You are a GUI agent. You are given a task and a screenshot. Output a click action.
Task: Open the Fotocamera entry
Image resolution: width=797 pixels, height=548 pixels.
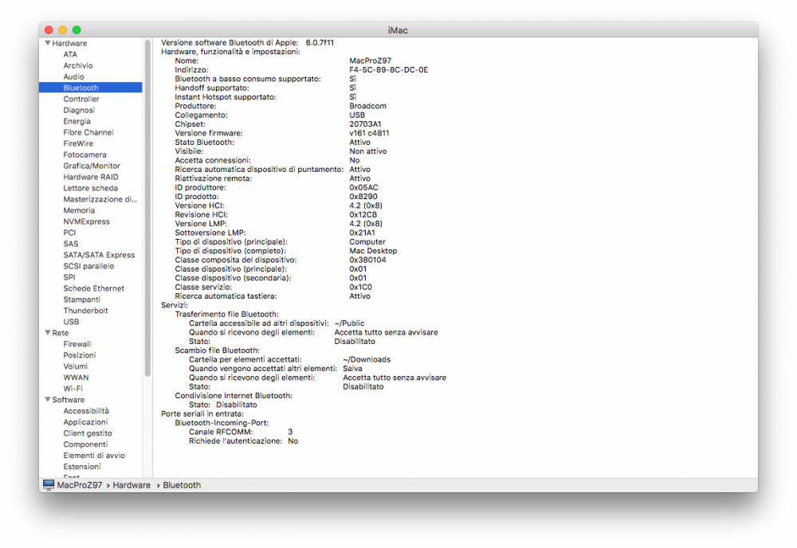pyautogui.click(x=85, y=155)
